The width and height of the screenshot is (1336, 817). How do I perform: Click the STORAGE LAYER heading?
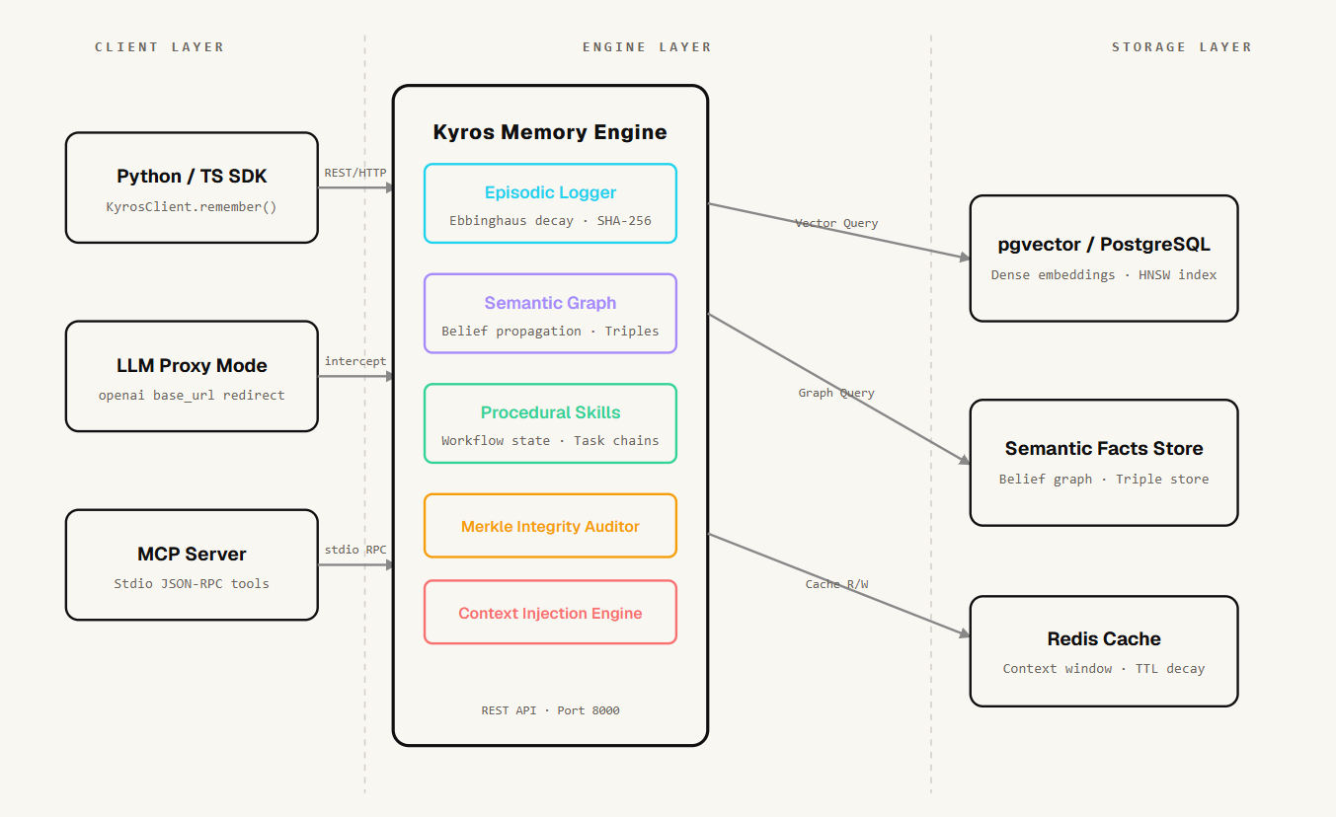pyautogui.click(x=1182, y=47)
